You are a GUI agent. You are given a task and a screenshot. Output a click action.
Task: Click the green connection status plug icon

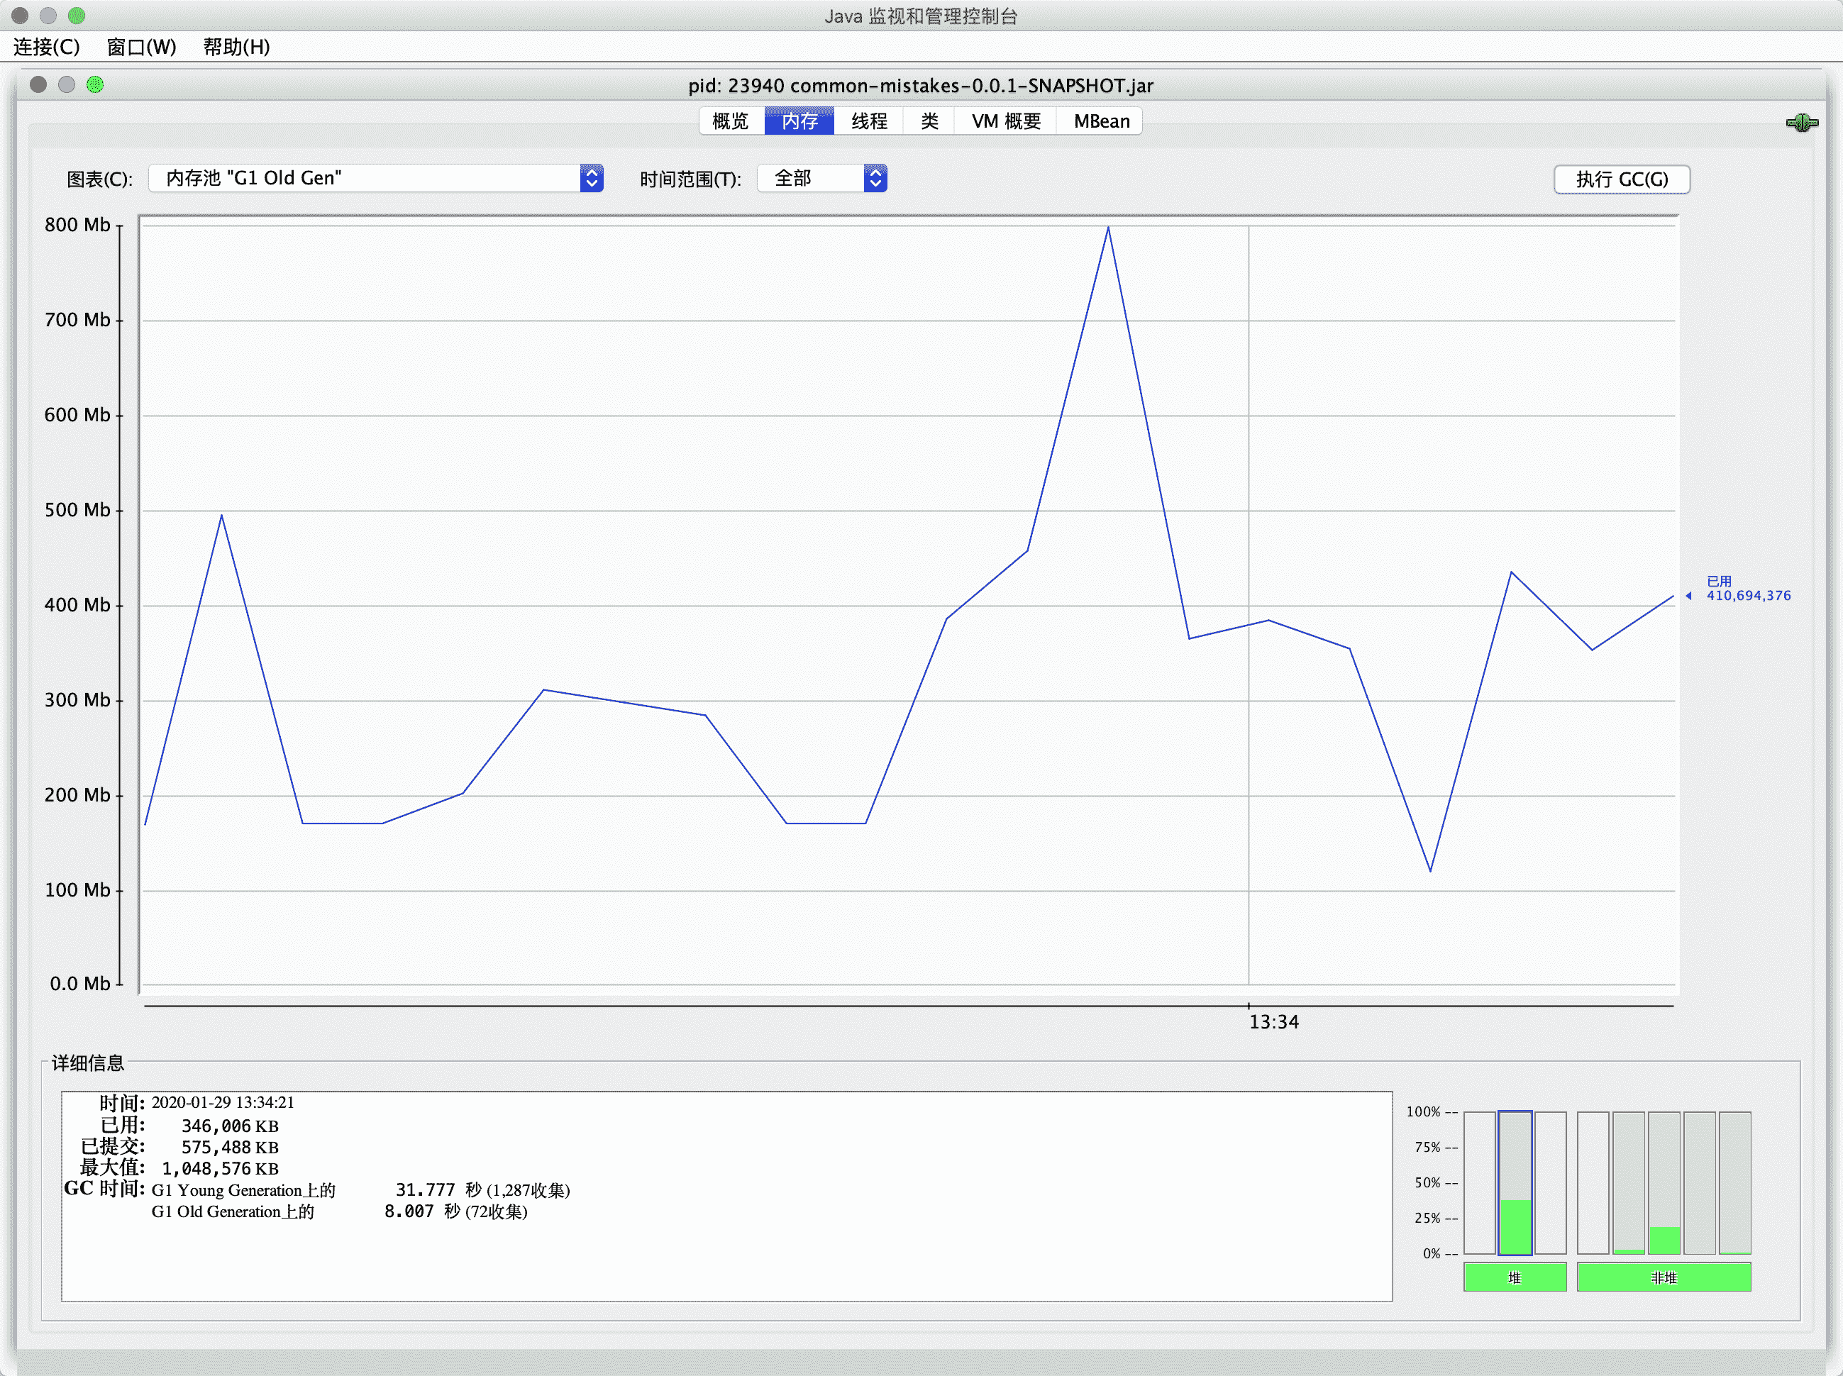coord(1801,123)
